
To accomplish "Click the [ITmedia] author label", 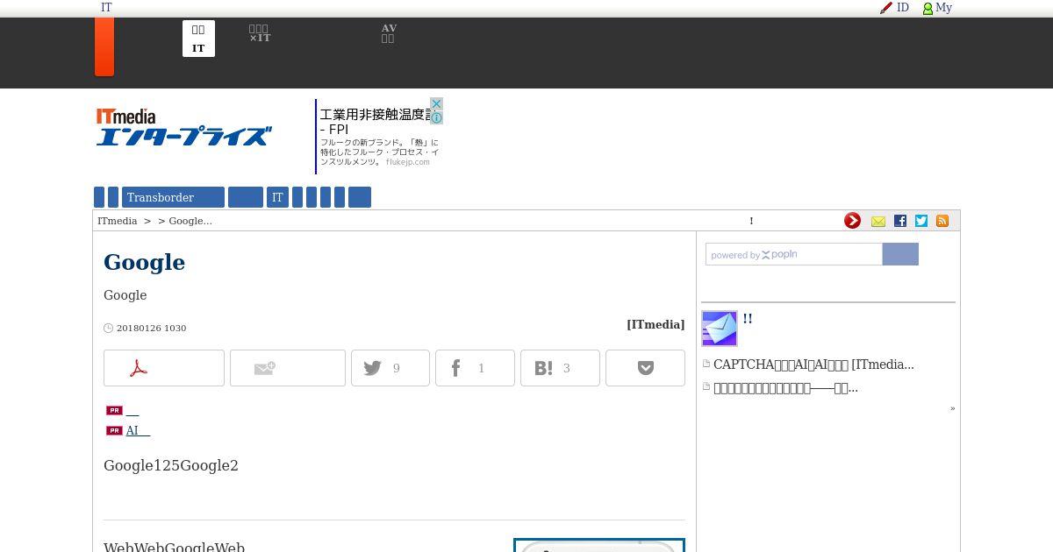I will click(655, 324).
